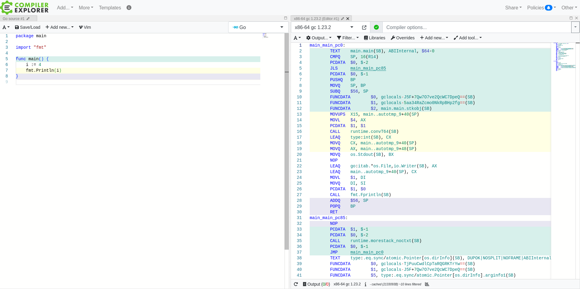Maximize the Go source editor pane
Image resolution: width=580 pixels, height=289 pixels.
click(x=285, y=18)
